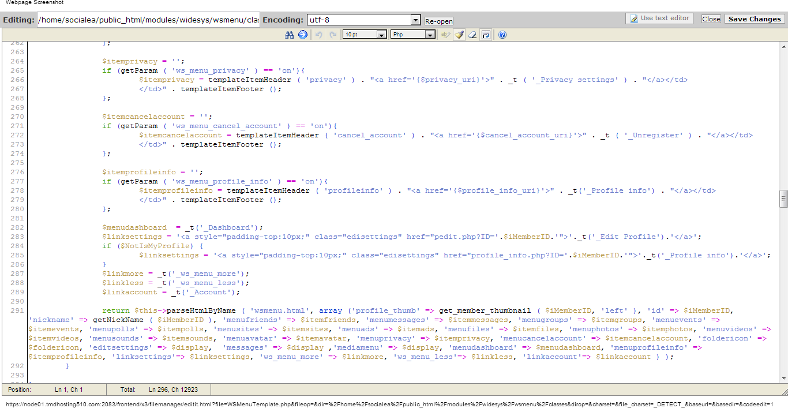
Task: Click the scrollbar up arrow
Action: pyautogui.click(x=783, y=45)
